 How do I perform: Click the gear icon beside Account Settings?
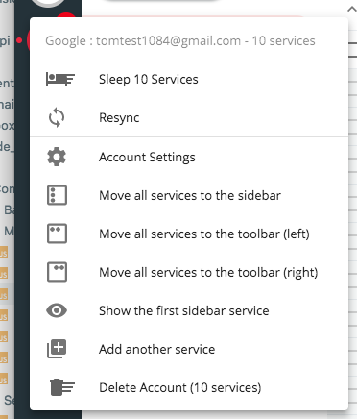(57, 157)
